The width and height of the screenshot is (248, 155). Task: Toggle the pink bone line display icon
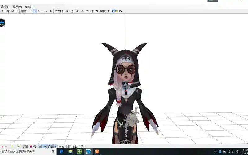pos(6,147)
